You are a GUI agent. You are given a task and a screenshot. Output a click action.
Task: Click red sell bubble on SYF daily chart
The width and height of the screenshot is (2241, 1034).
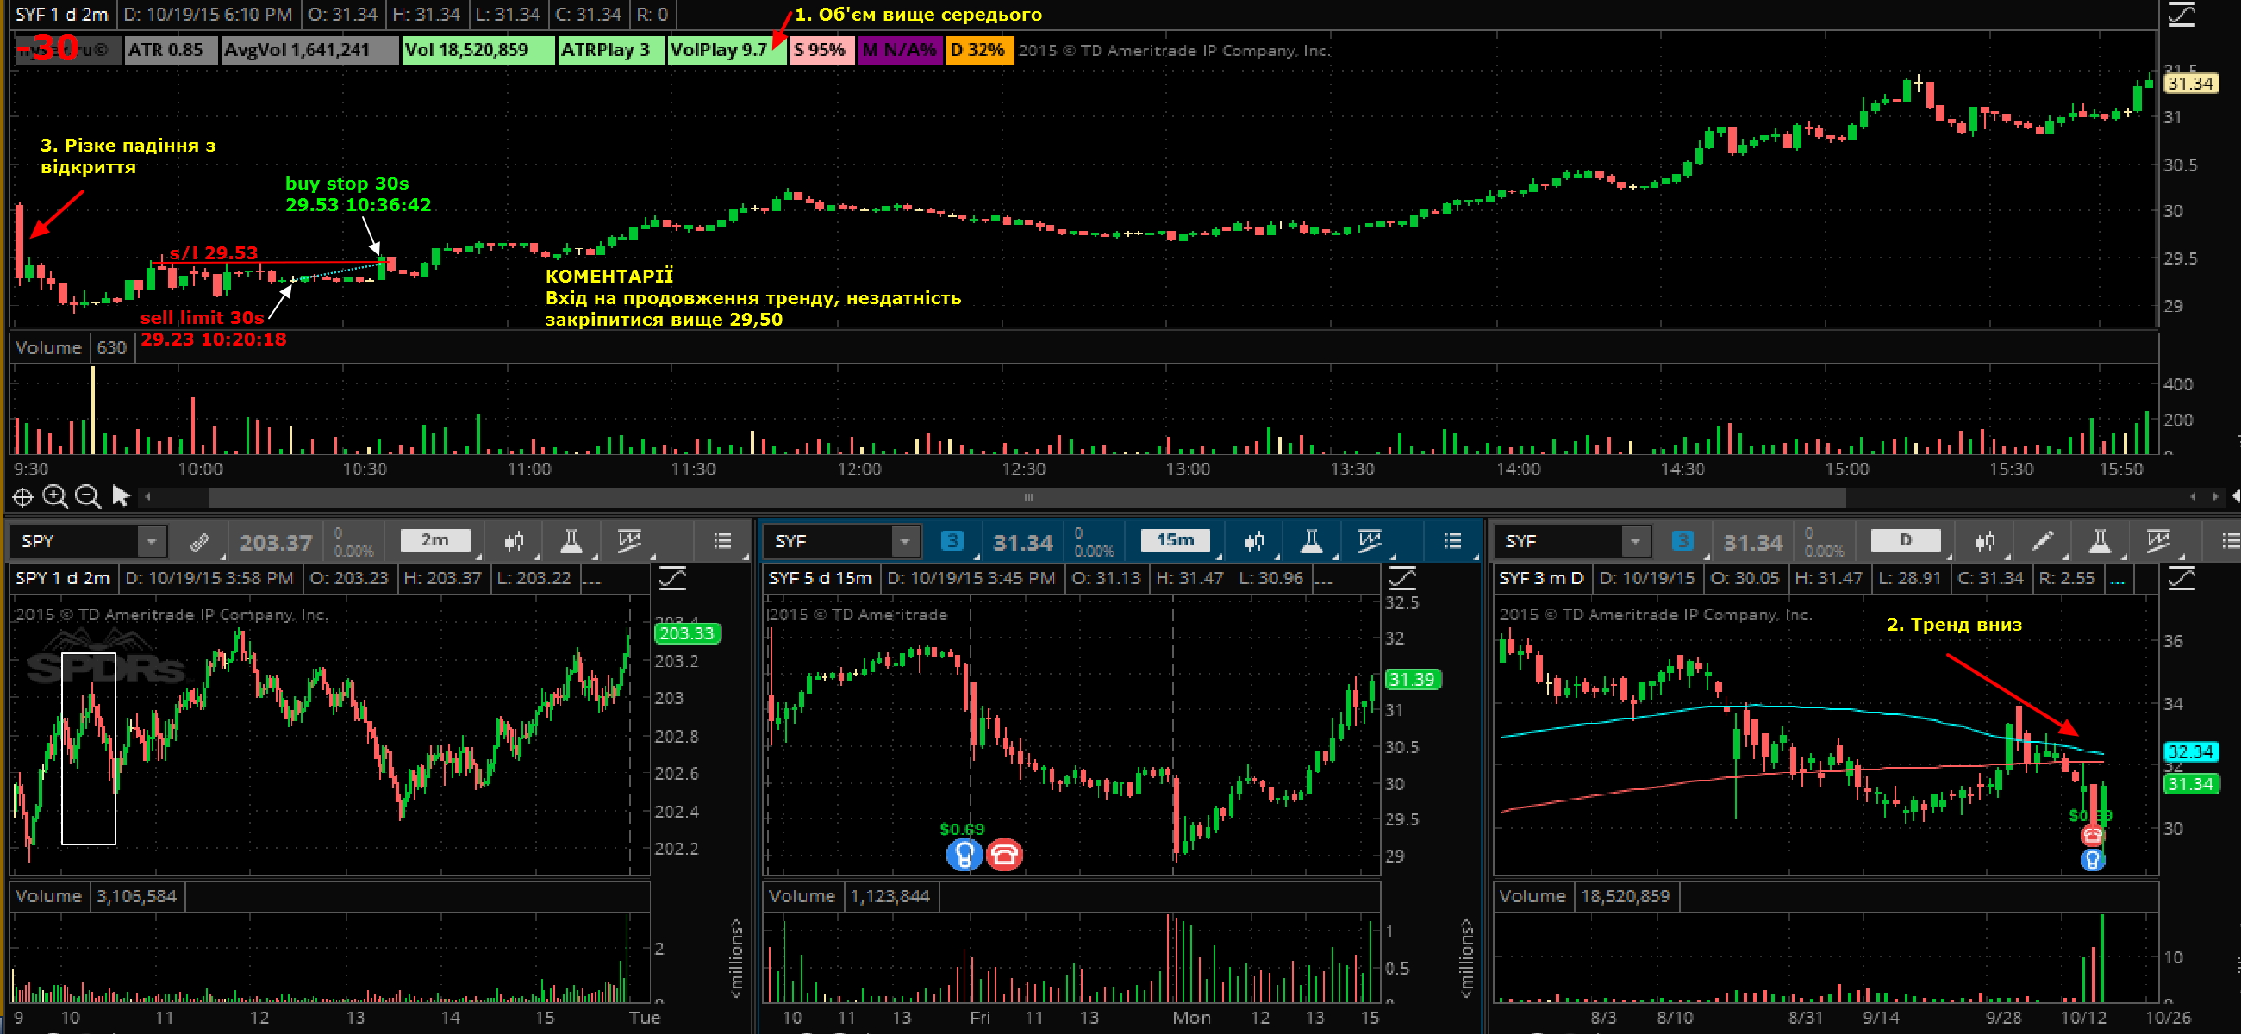tap(2091, 836)
